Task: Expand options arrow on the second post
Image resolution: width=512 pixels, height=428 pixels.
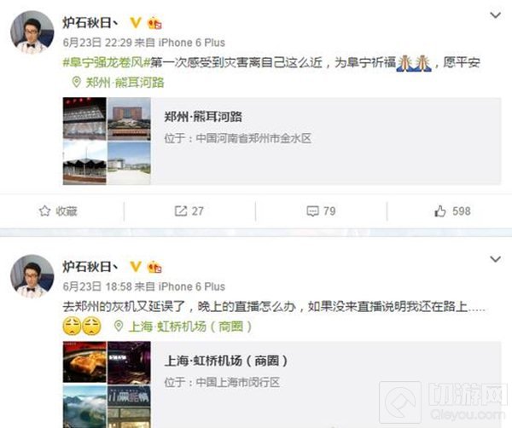Action: 495,259
